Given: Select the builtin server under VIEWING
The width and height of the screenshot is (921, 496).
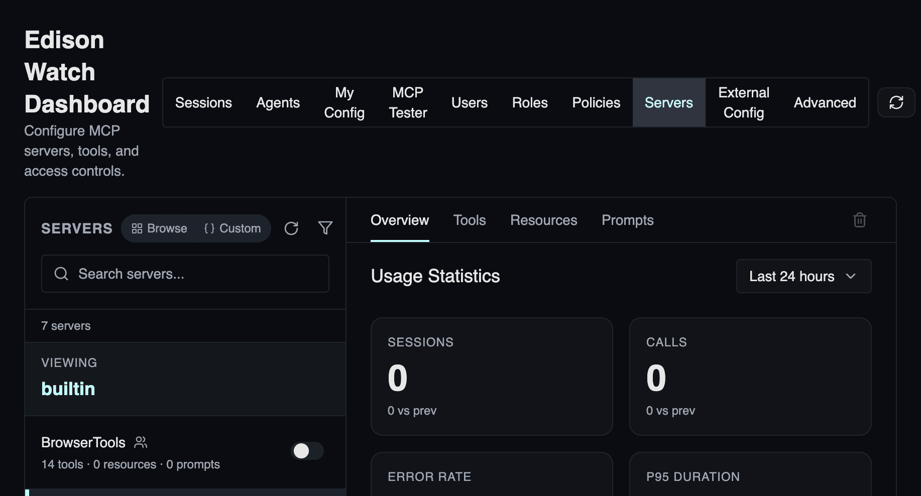Looking at the screenshot, I should 68,388.
